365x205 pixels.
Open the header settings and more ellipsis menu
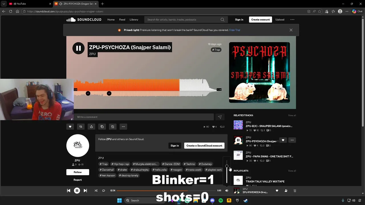[292, 20]
